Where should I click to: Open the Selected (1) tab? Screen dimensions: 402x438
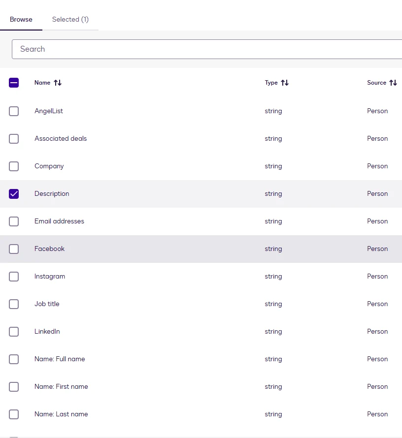70,19
